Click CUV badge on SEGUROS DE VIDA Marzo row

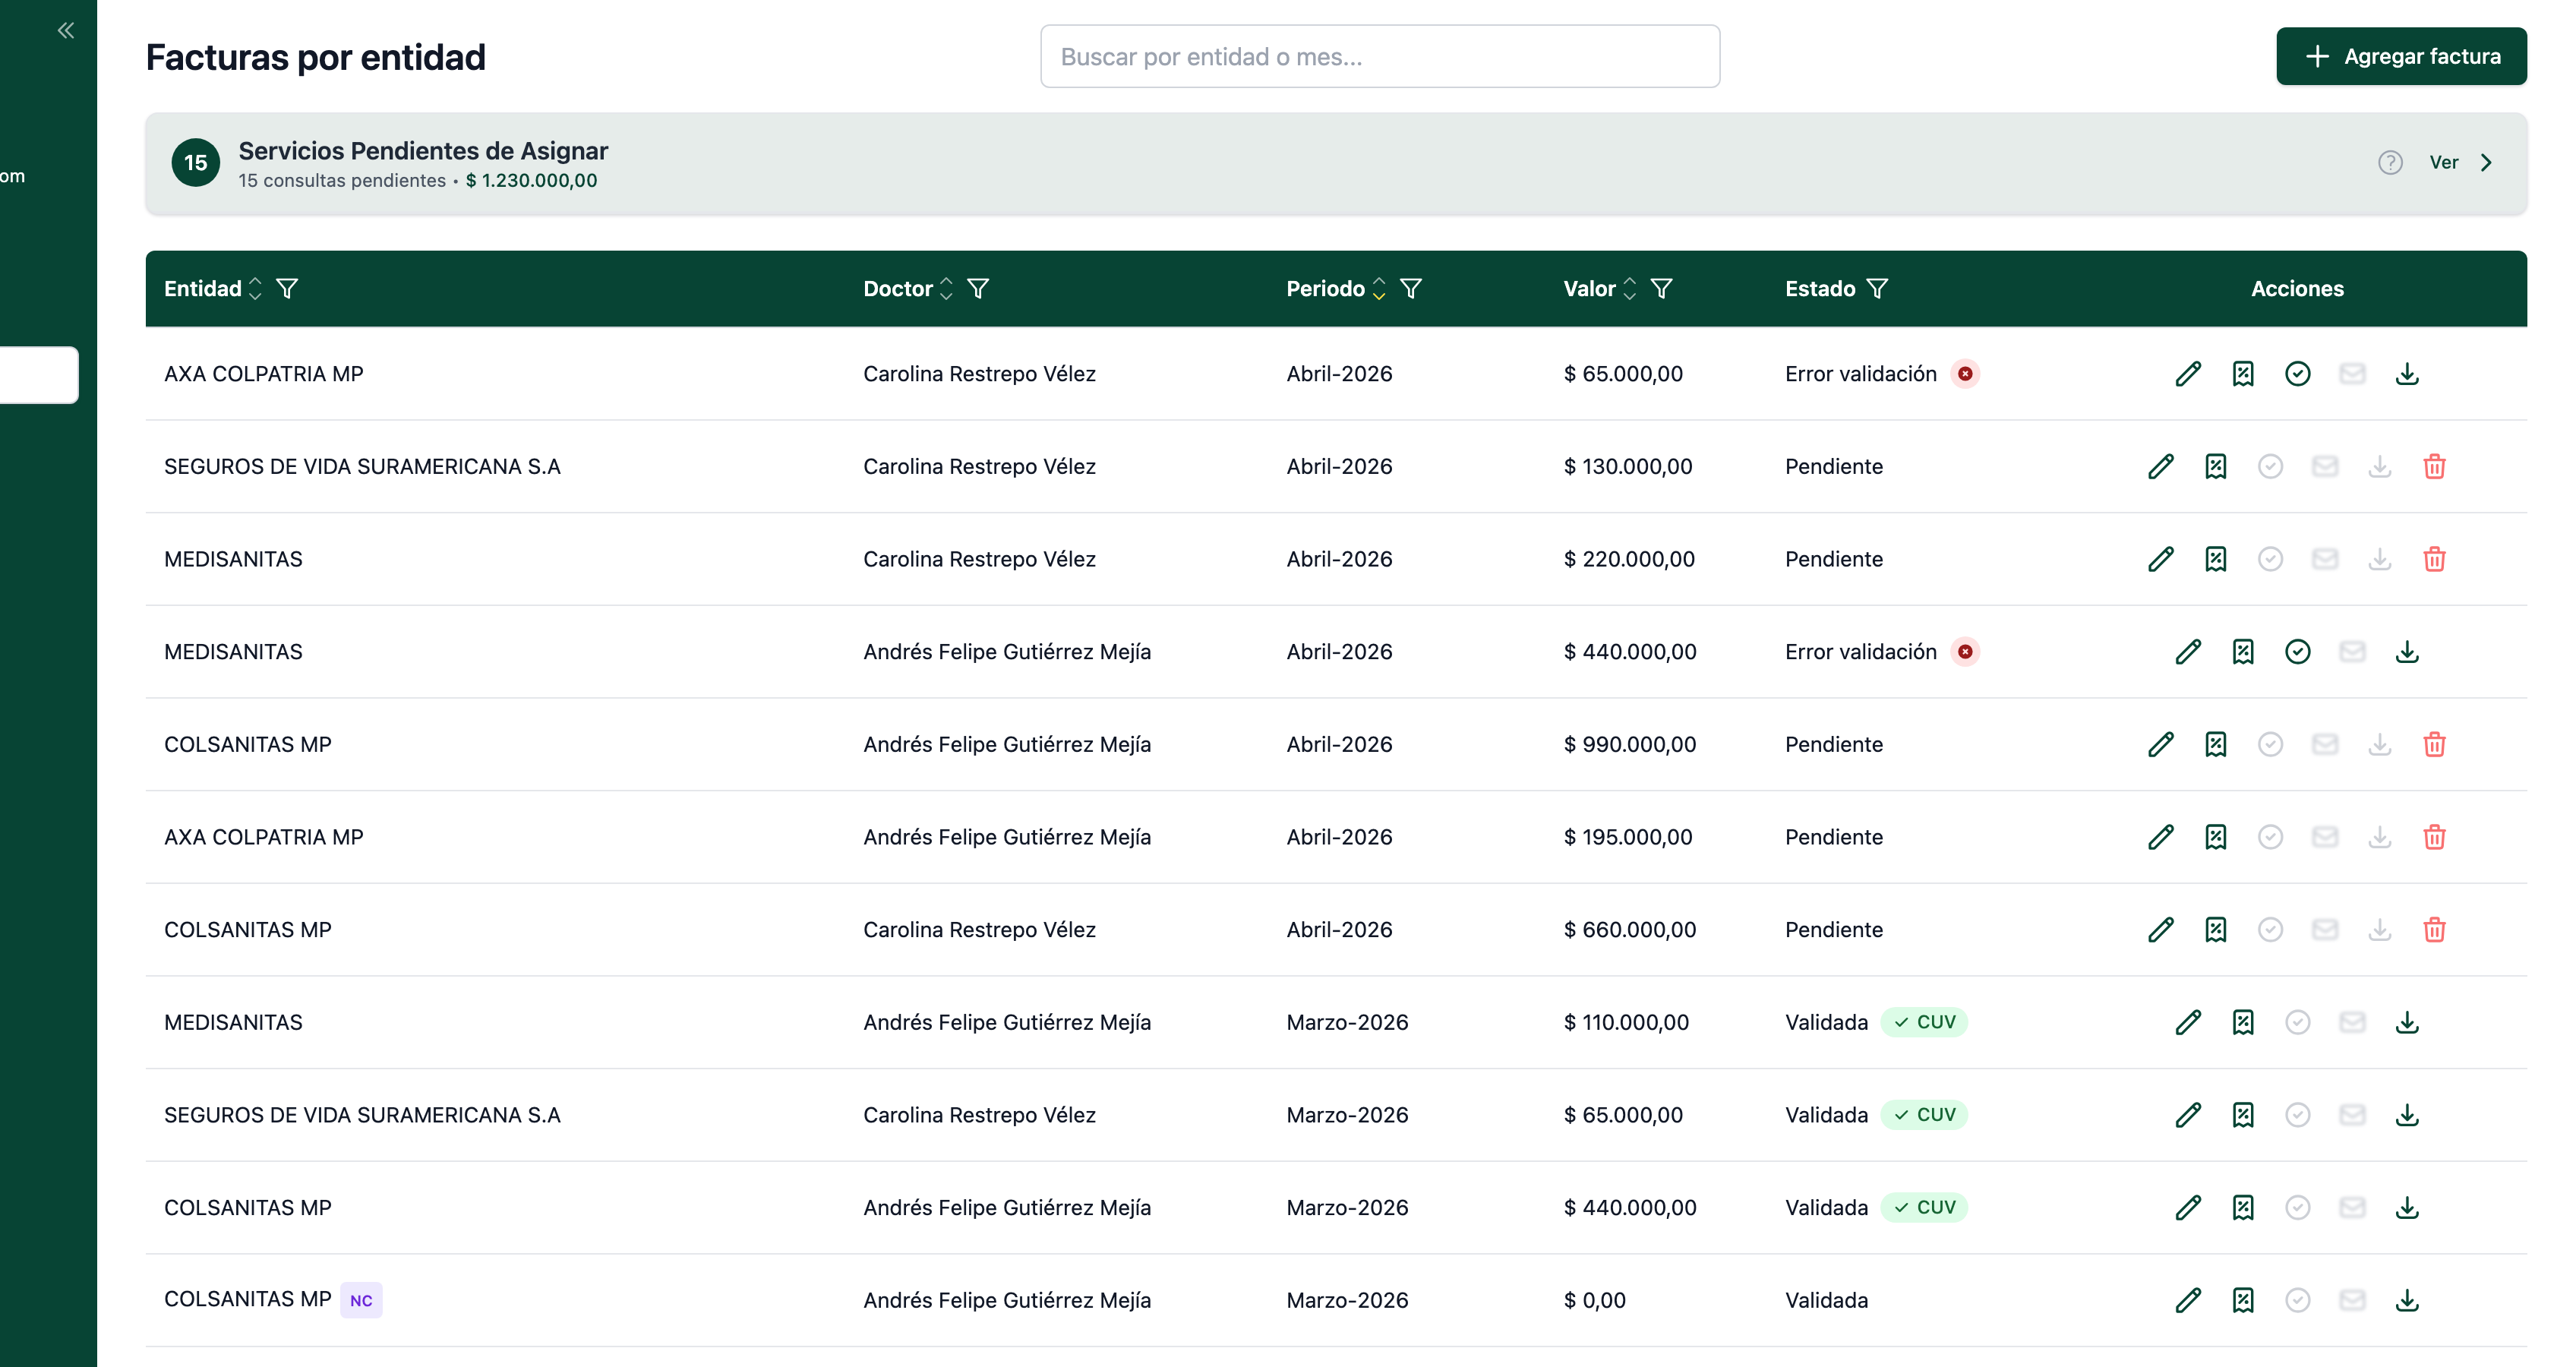[1924, 1115]
